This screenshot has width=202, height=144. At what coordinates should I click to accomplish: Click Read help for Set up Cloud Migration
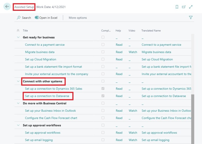point(119,59)
